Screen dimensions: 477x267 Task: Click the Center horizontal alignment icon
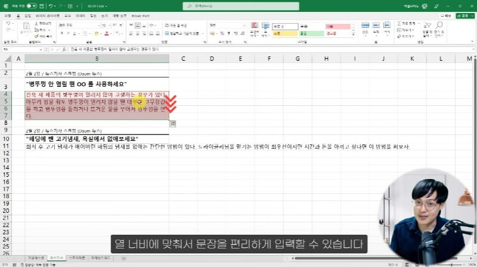(138, 33)
